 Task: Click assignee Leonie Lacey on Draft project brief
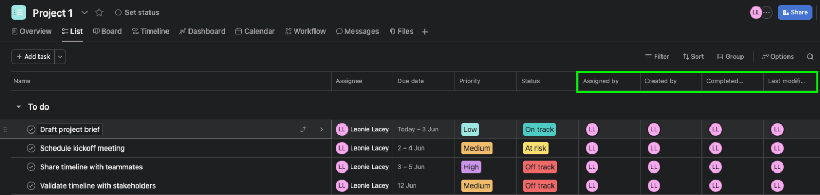tap(362, 129)
